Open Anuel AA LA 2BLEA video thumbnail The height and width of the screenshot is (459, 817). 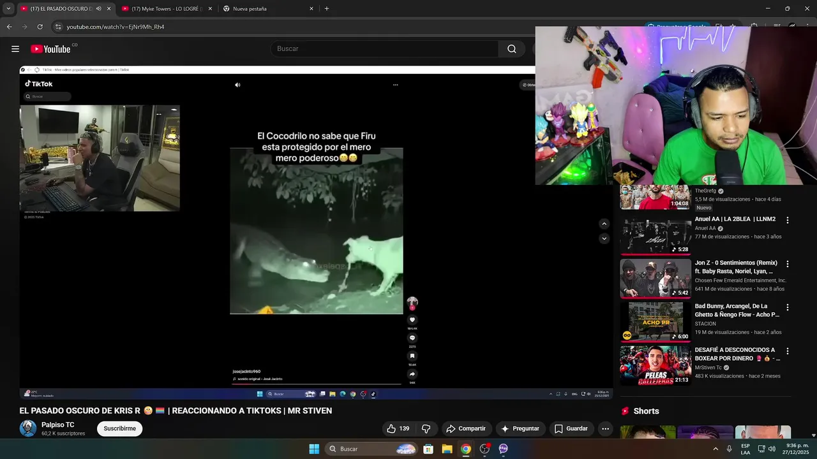click(656, 235)
